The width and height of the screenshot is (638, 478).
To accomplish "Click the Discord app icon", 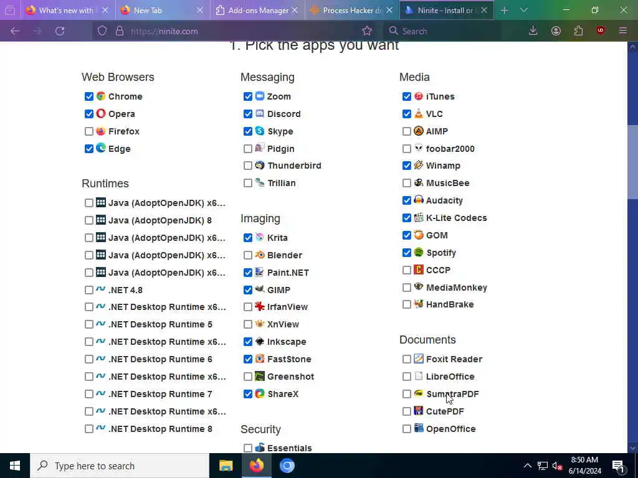I will [x=260, y=114].
